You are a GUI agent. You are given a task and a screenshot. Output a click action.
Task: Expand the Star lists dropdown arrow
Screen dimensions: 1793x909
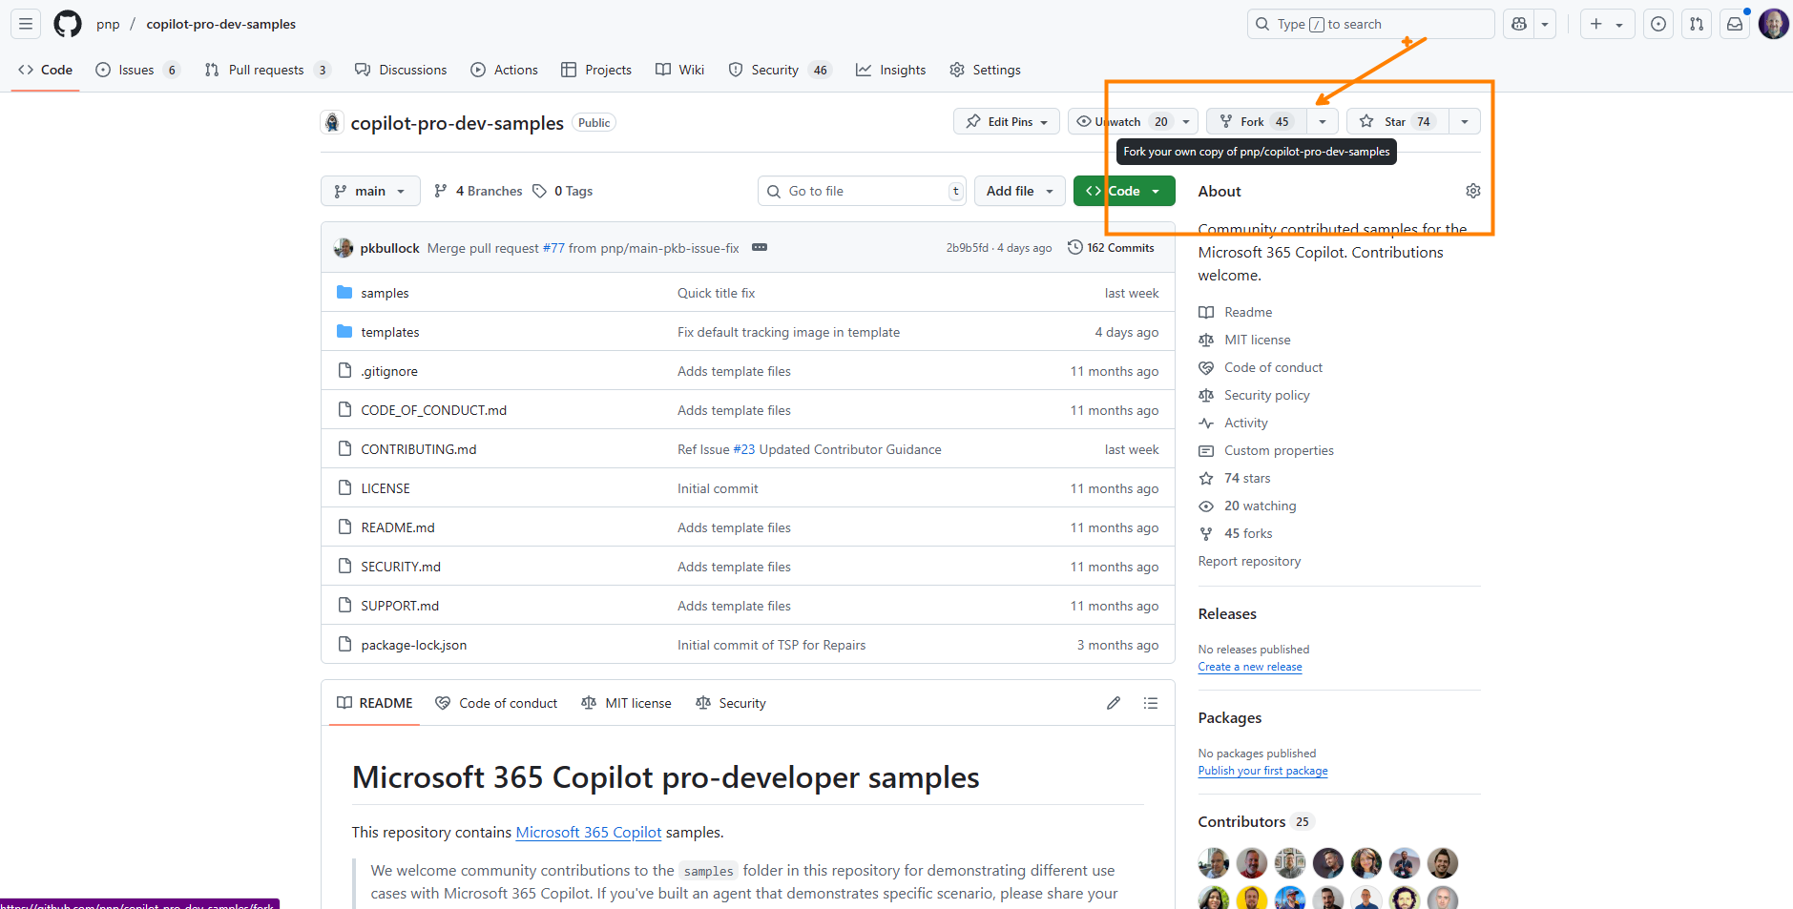tap(1465, 121)
